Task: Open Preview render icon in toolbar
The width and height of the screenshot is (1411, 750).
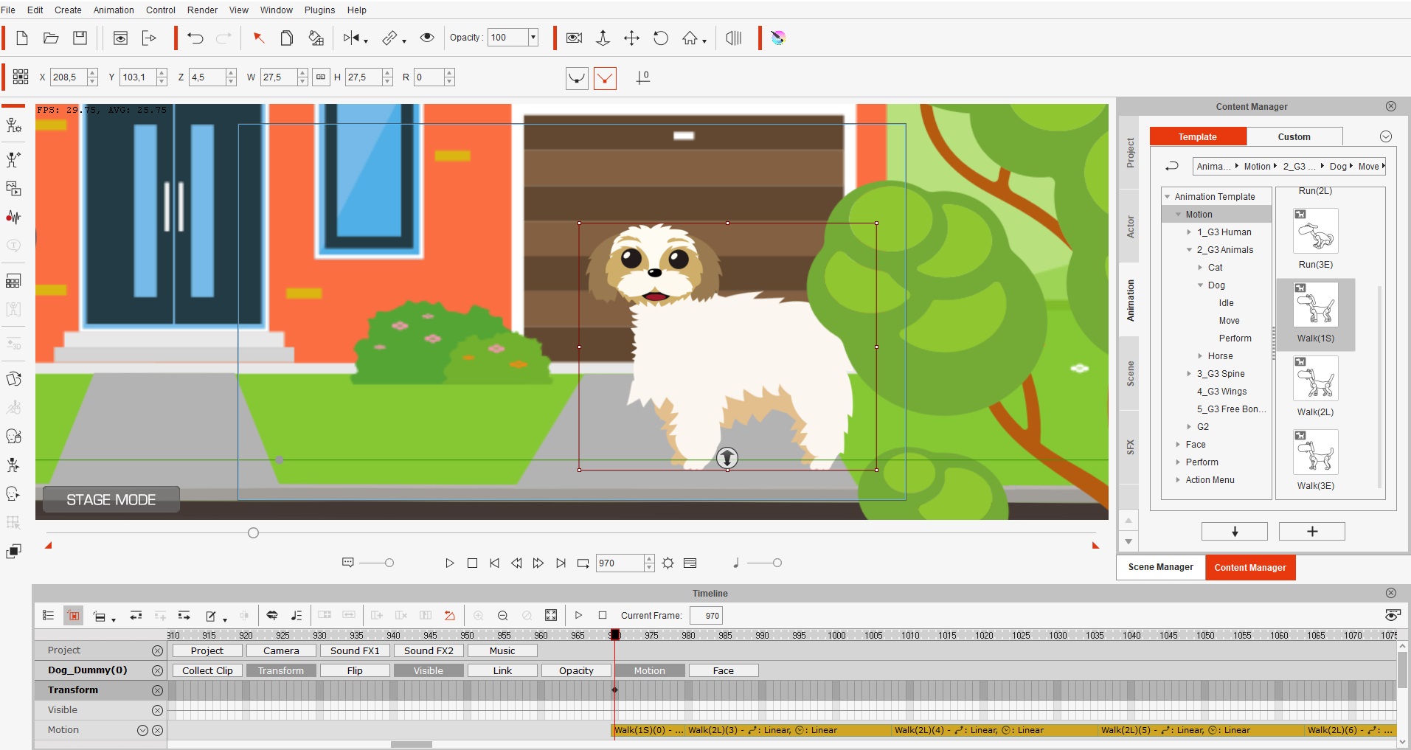Action: (x=120, y=38)
